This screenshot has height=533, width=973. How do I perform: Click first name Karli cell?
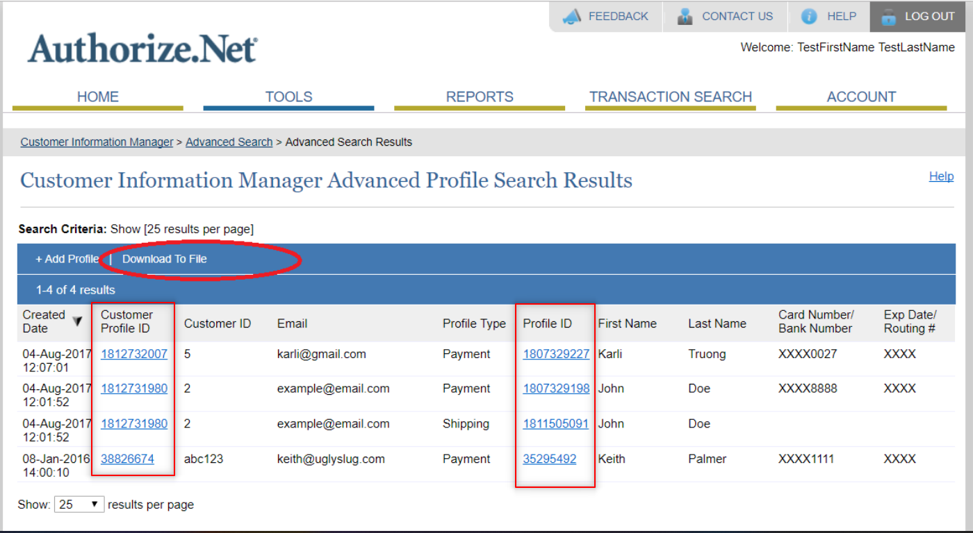pos(610,354)
